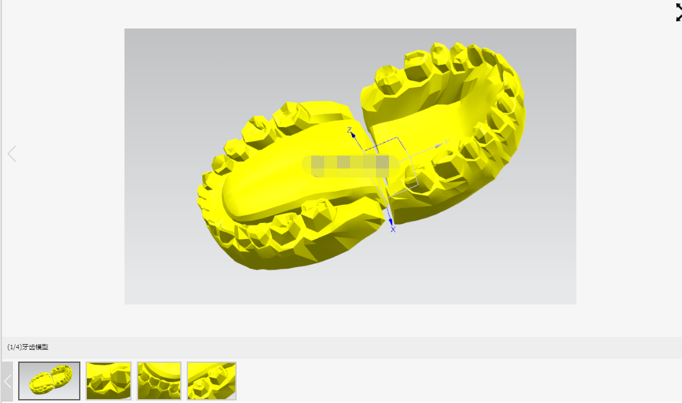Image resolution: width=682 pixels, height=403 pixels.
Task: Select first thumbnail showing full teeth model
Action: pyautogui.click(x=49, y=381)
